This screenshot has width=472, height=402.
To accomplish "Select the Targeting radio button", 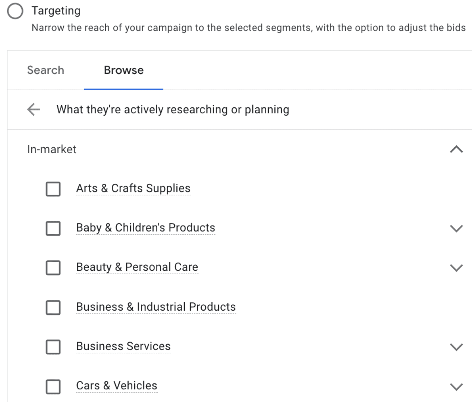I will coord(15,11).
